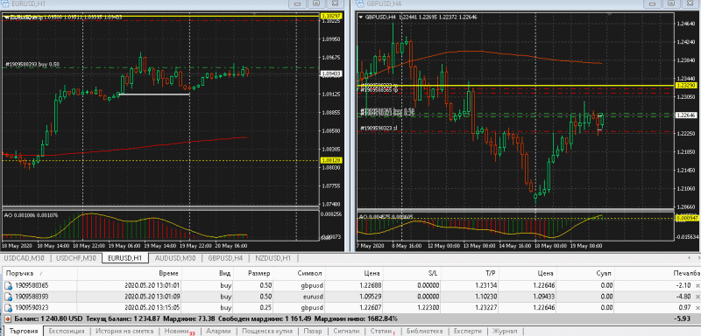Click the order icon beside ticket 1909590323
Image resolution: width=701 pixels, height=336 pixels.
pyautogui.click(x=8, y=308)
